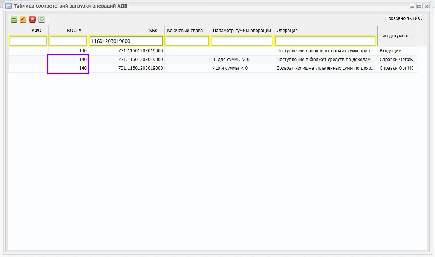This screenshot has height=257, width=435.
Task: Sort by Параметр суммы операции column header
Action: coord(242,31)
